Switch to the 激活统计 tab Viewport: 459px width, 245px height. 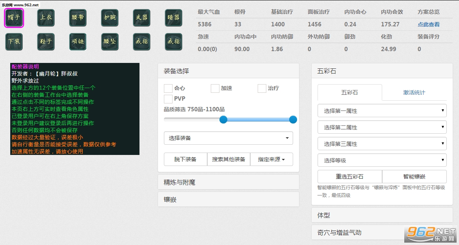pos(414,92)
